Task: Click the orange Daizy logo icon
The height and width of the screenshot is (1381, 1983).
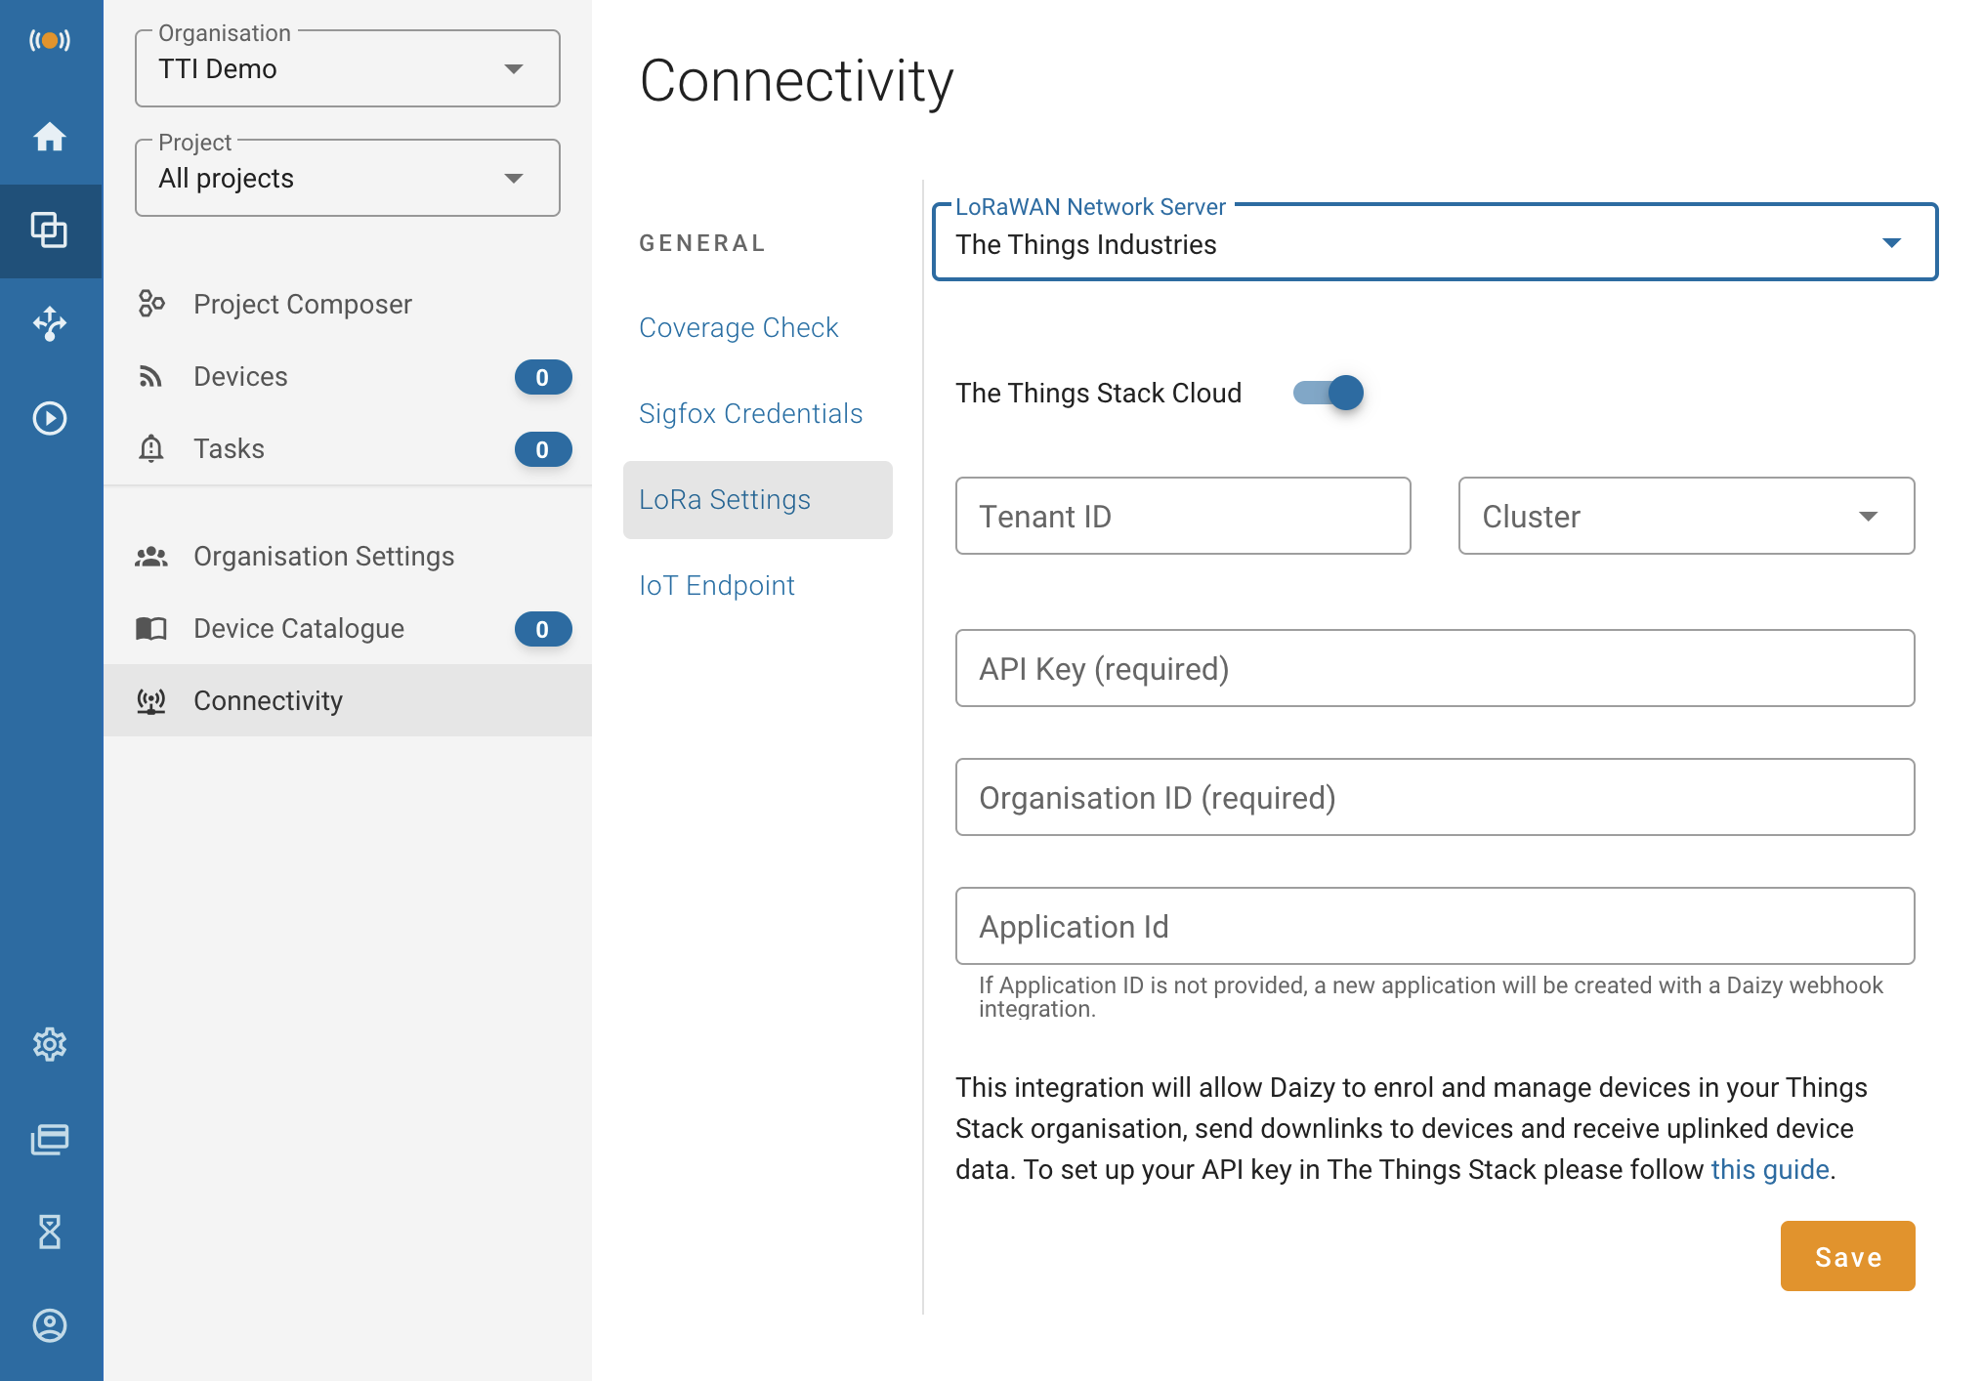Action: tap(50, 40)
